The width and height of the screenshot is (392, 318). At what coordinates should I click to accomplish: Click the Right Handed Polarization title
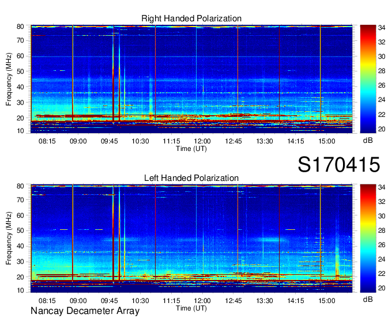click(x=191, y=18)
